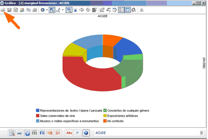
Task: Save the chart with the floppy disk icon
Action: click(9, 10)
